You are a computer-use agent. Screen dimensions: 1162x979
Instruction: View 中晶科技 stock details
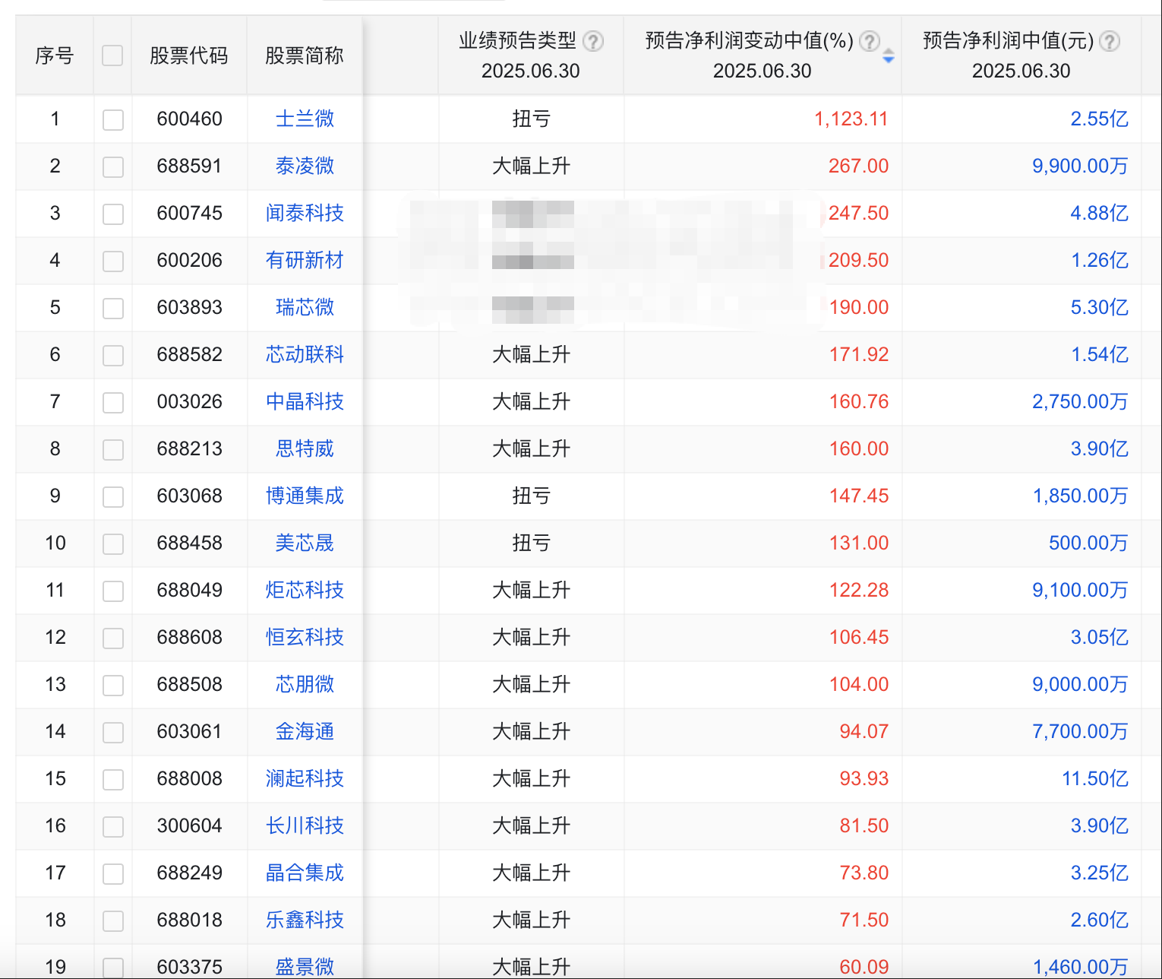(x=305, y=401)
